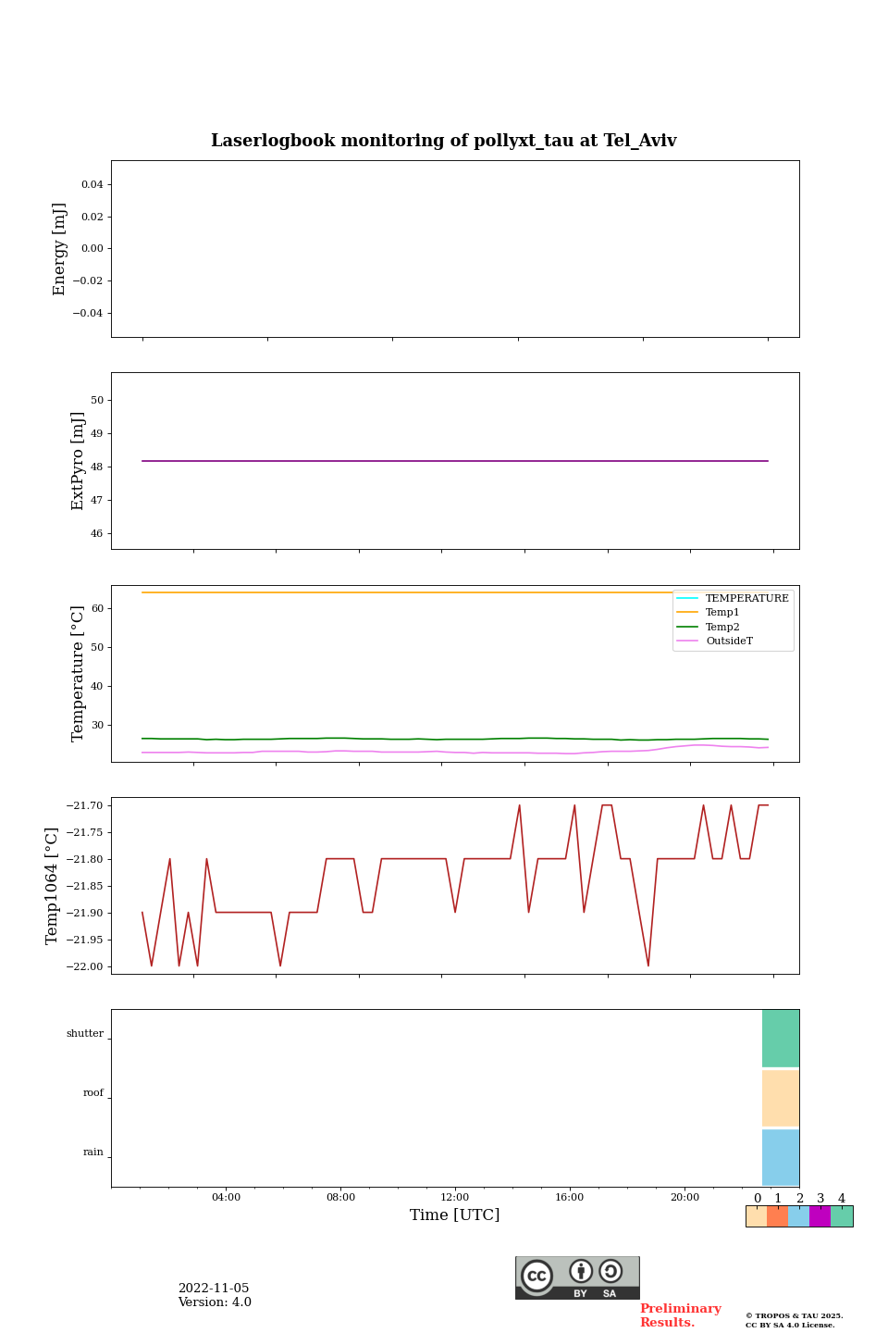Click the 16:00 time tick label
The image size is (888, 1333).
pyautogui.click(x=570, y=1198)
